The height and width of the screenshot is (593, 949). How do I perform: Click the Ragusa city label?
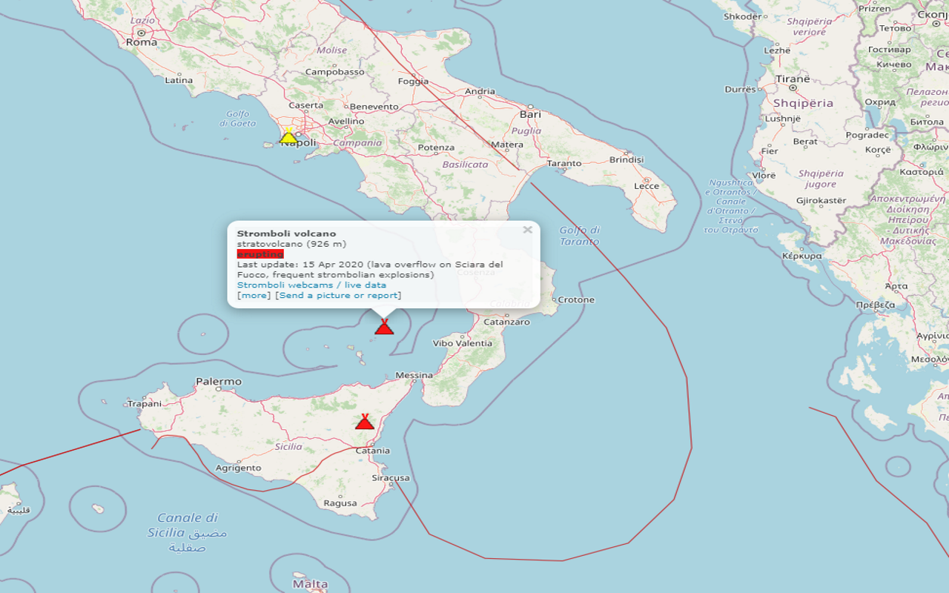340,503
